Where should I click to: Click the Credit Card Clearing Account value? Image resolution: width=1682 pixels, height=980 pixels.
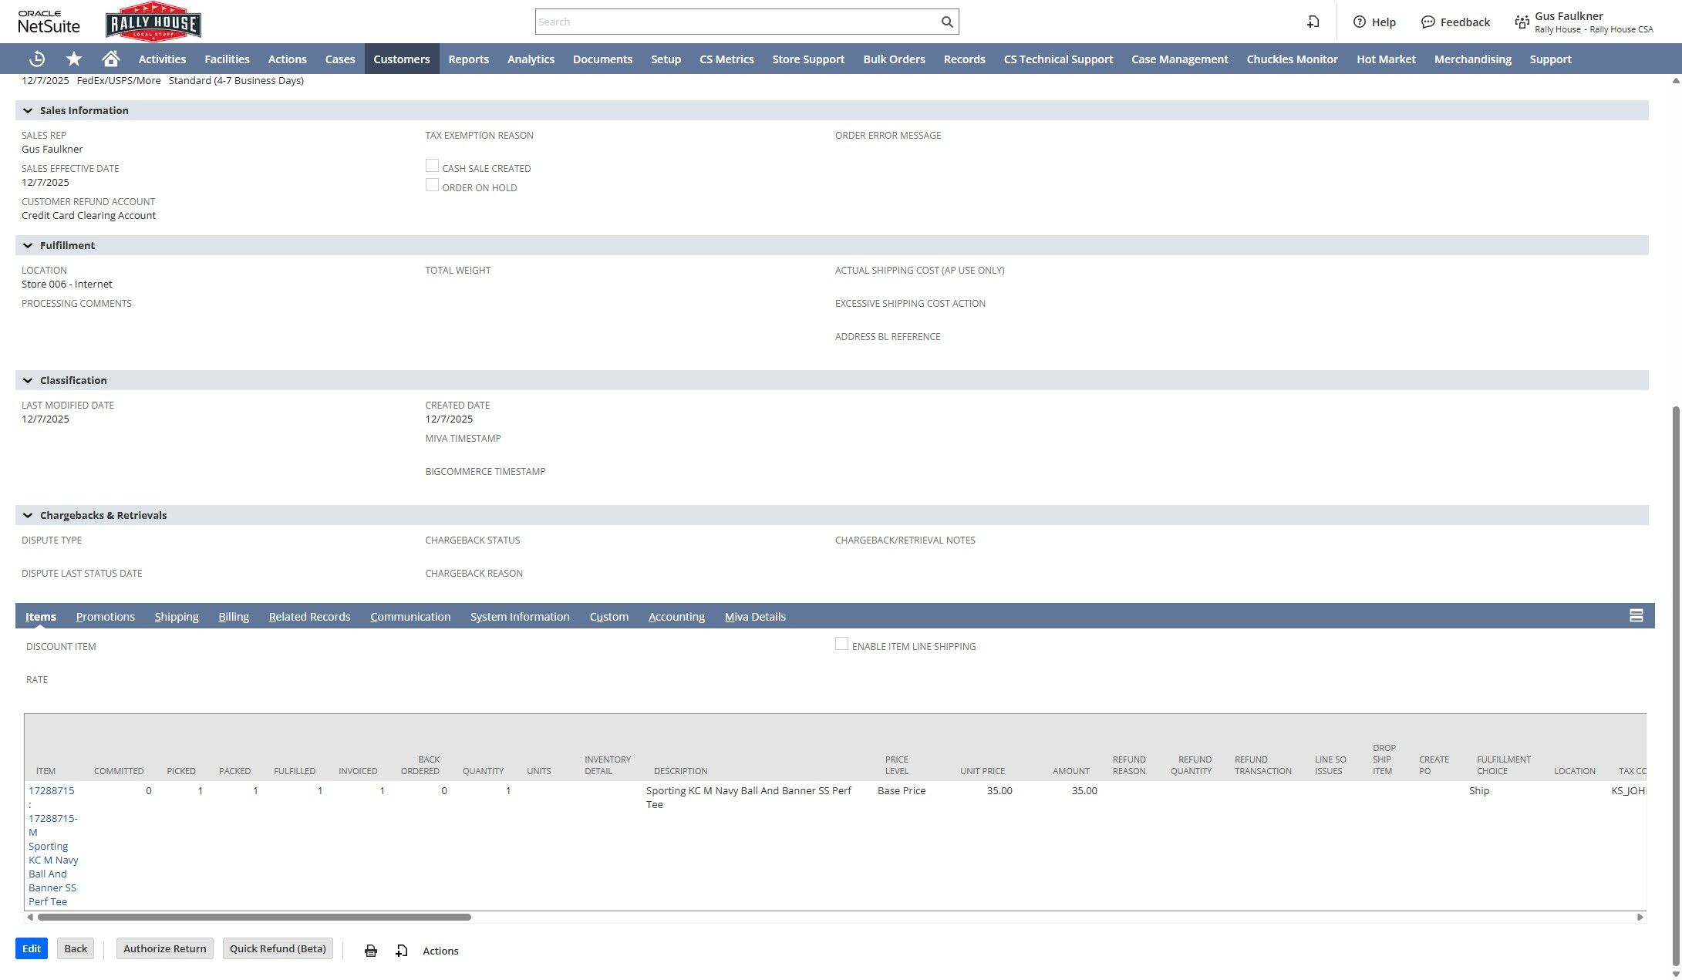click(89, 215)
